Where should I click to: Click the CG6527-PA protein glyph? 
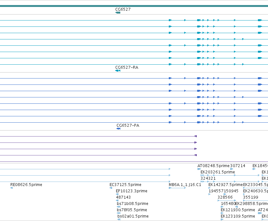coord(118,129)
